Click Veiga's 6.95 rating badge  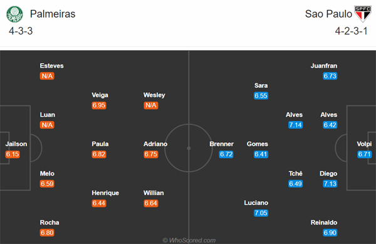click(x=99, y=105)
